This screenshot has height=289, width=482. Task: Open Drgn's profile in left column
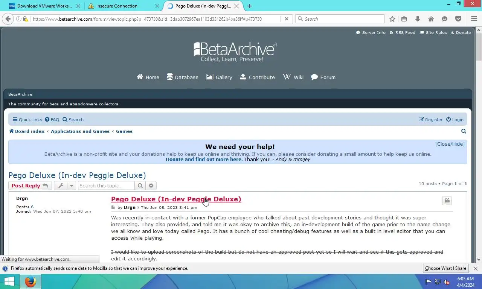click(x=22, y=198)
